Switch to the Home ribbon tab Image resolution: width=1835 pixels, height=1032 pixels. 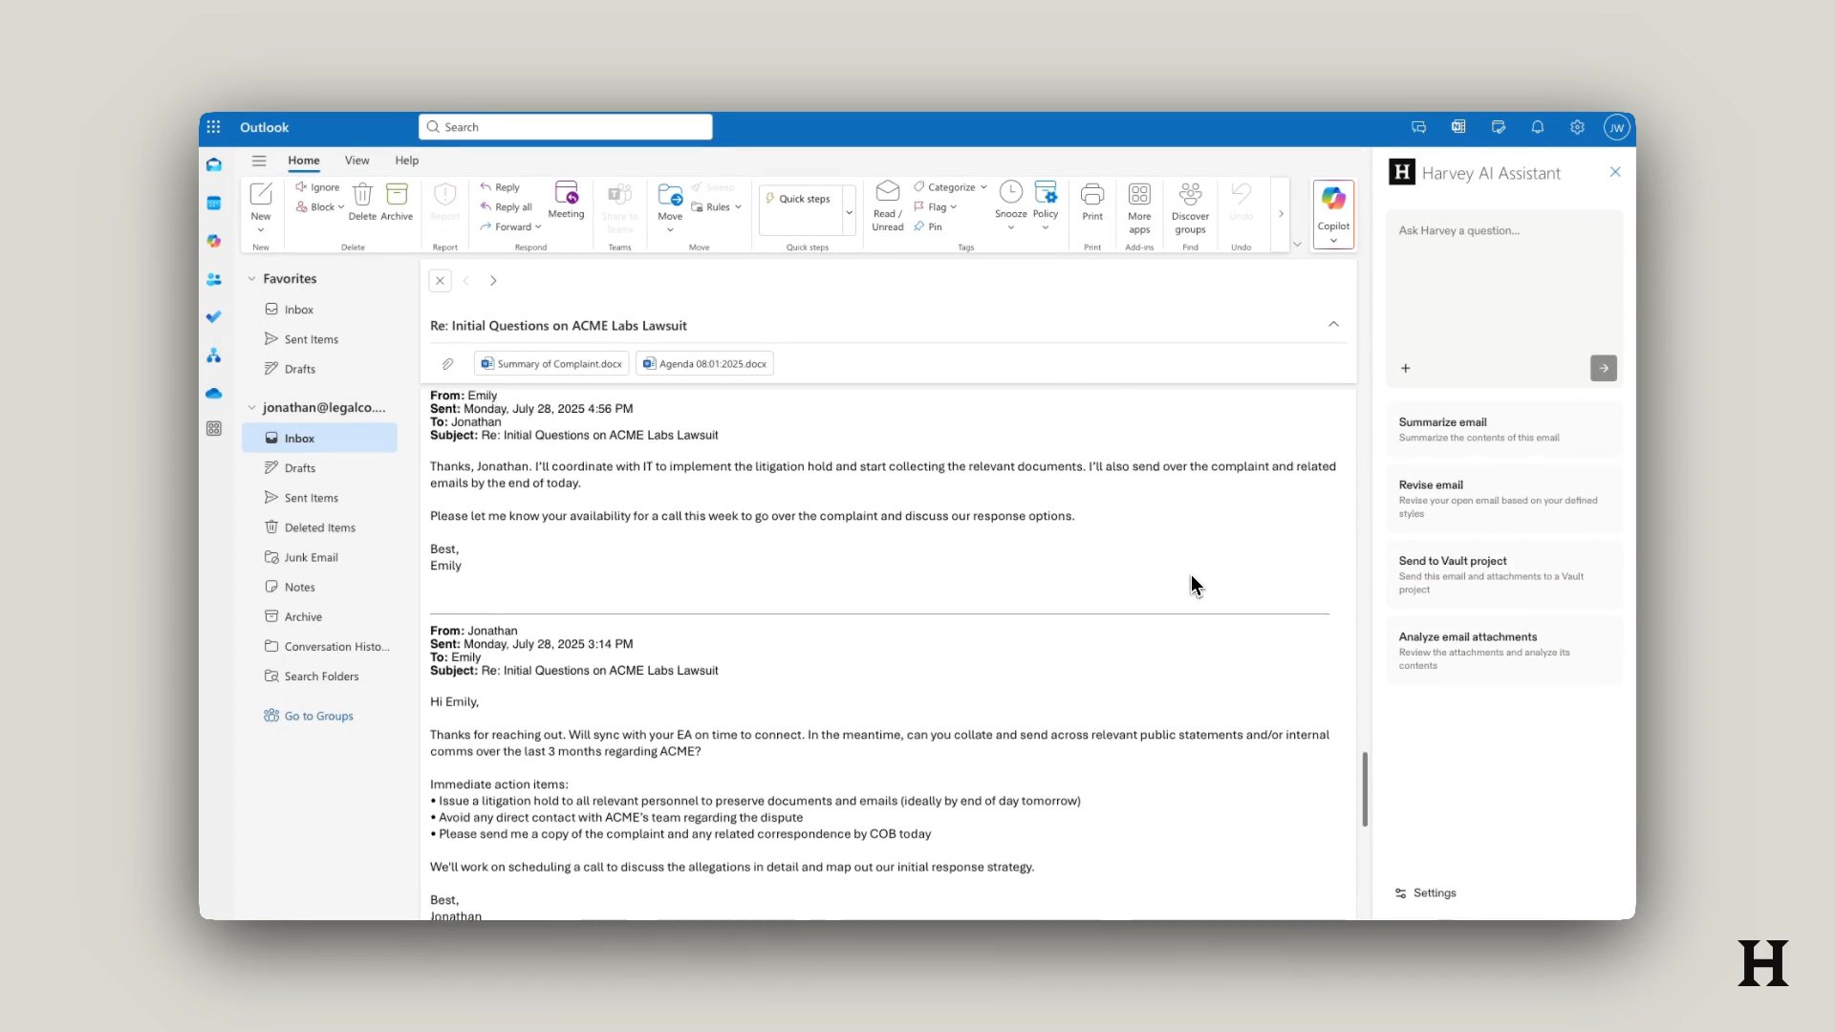[x=304, y=161]
